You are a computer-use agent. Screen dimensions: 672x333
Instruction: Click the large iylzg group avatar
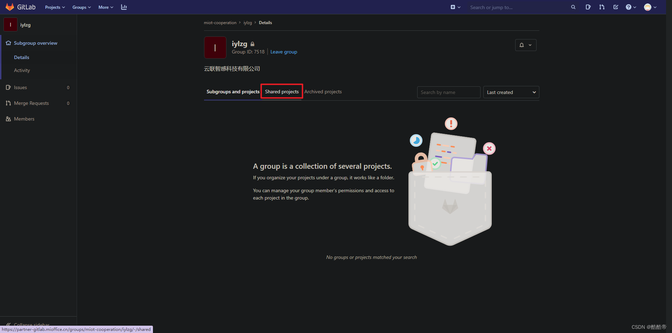215,48
